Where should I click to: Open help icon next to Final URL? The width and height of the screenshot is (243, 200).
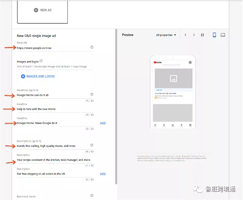[x=92, y=47]
